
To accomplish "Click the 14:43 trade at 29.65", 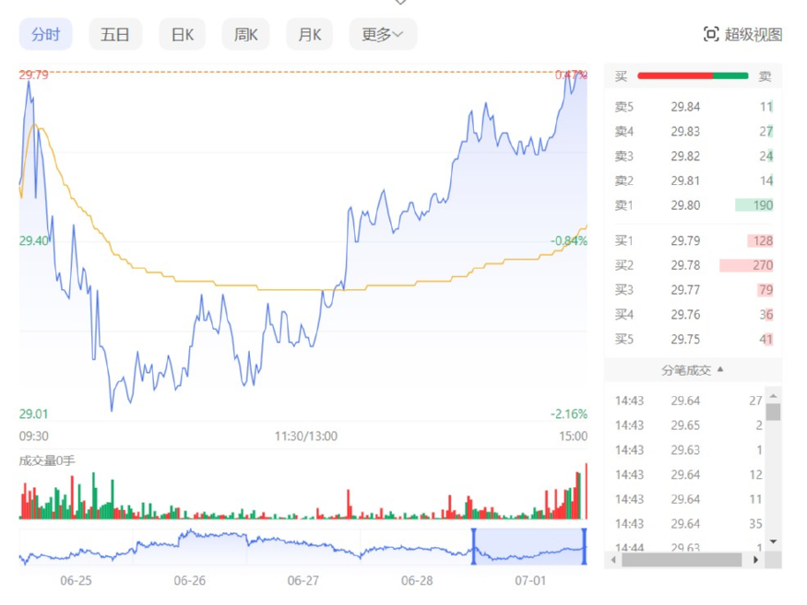I will [689, 425].
